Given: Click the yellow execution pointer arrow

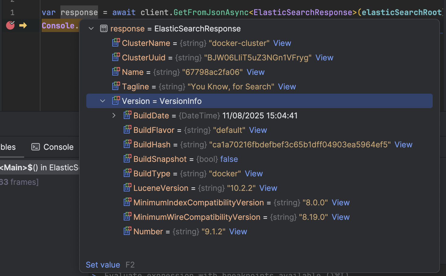Looking at the screenshot, I should coord(23,25).
